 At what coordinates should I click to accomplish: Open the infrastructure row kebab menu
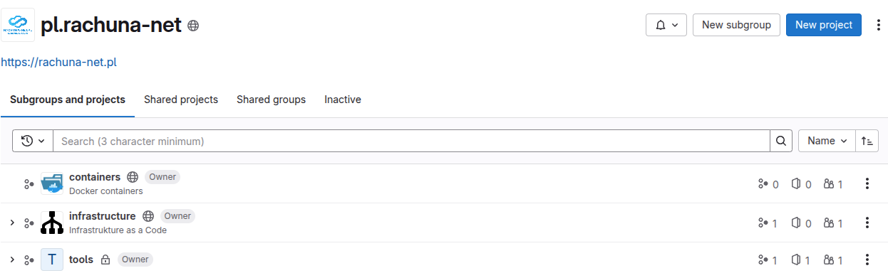pyautogui.click(x=867, y=223)
